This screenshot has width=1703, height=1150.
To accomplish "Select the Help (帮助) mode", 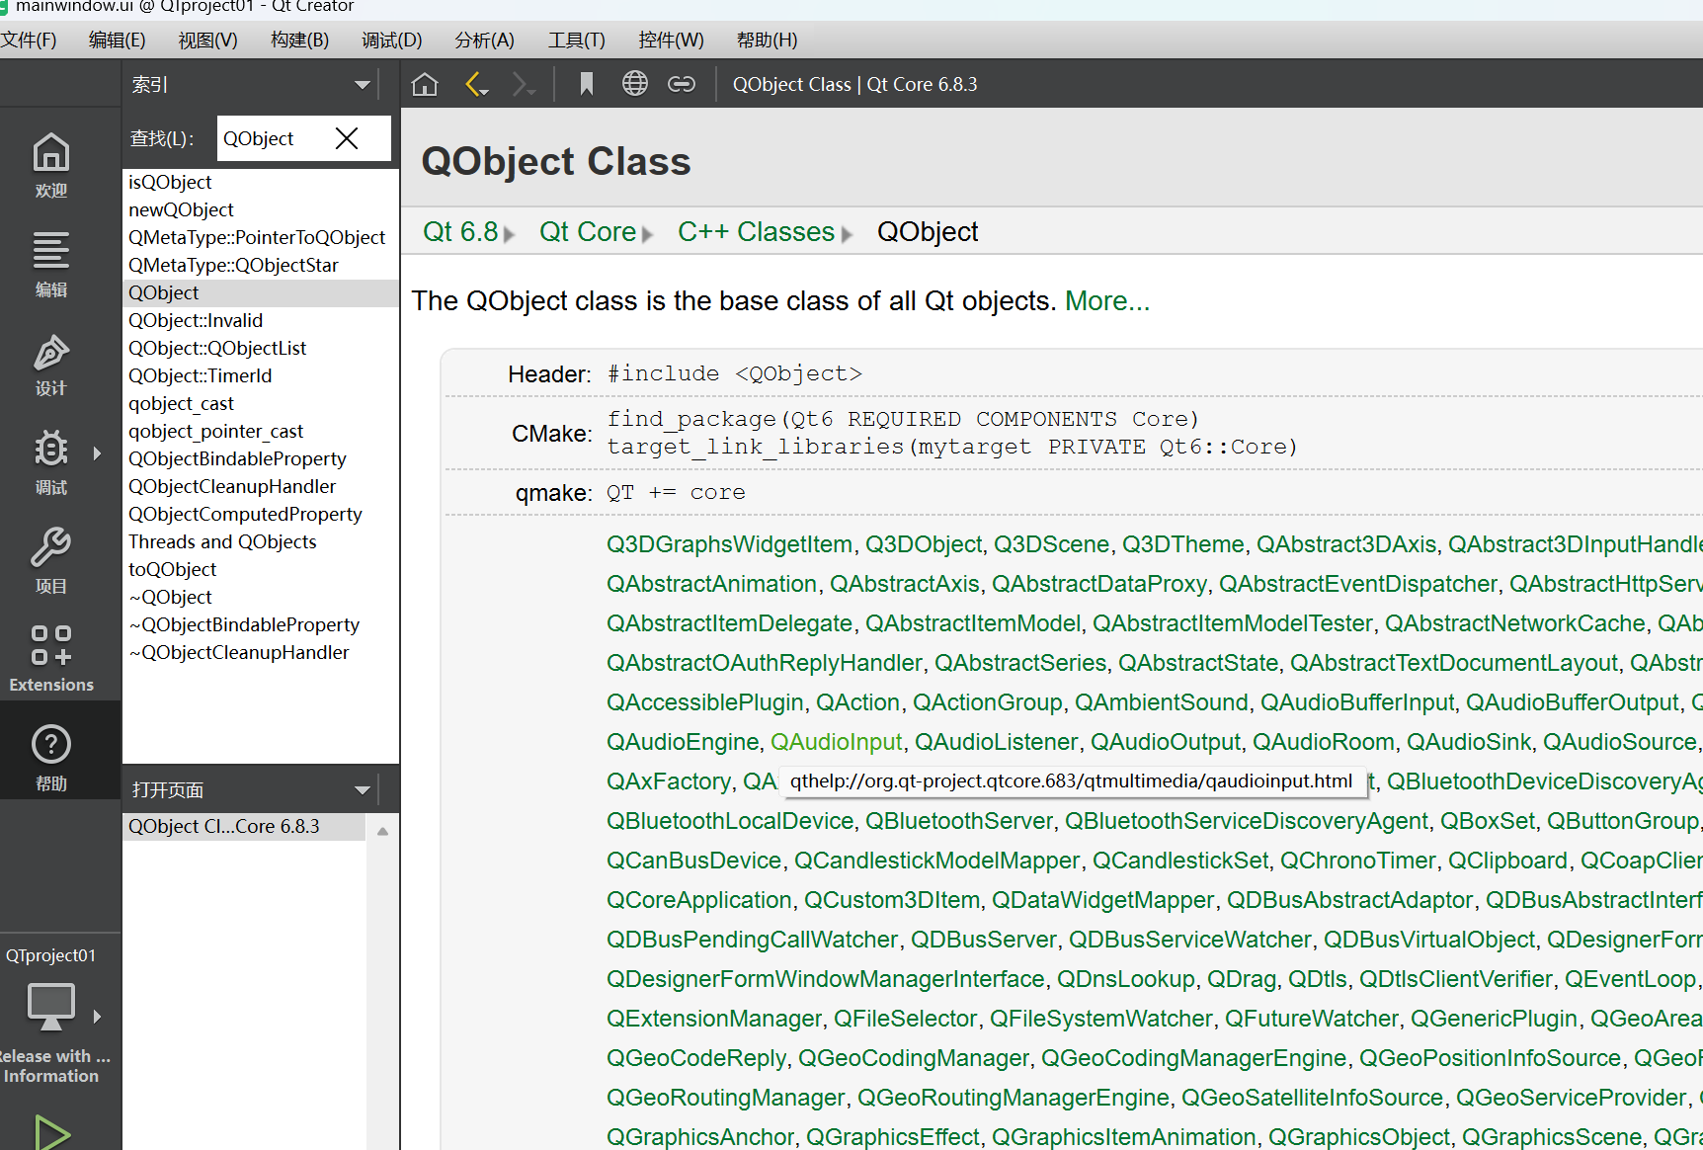I will coord(51,756).
